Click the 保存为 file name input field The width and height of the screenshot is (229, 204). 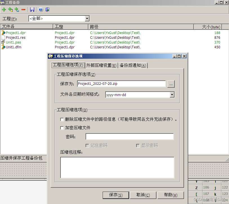(x=122, y=84)
